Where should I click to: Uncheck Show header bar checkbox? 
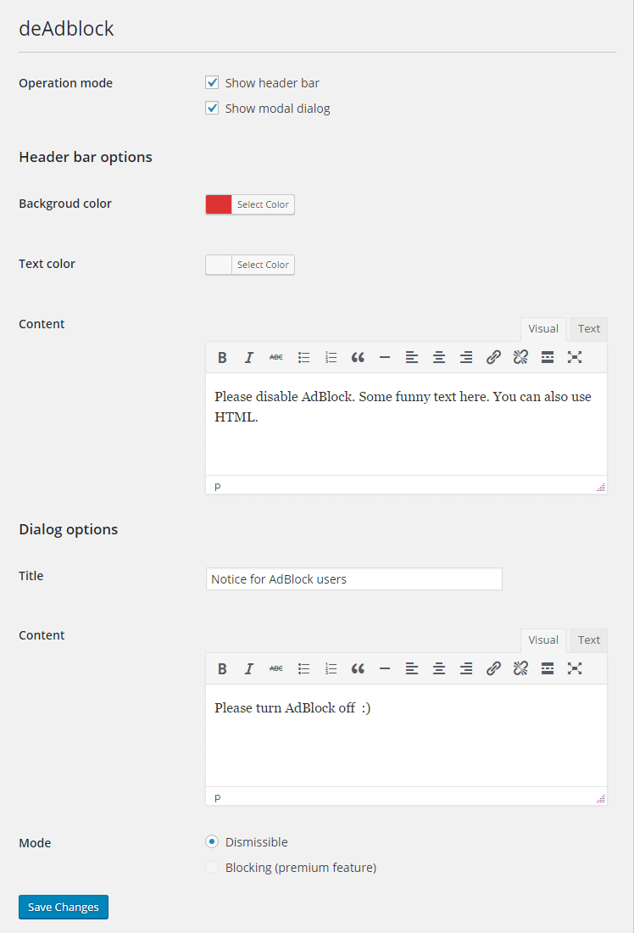pyautogui.click(x=212, y=83)
